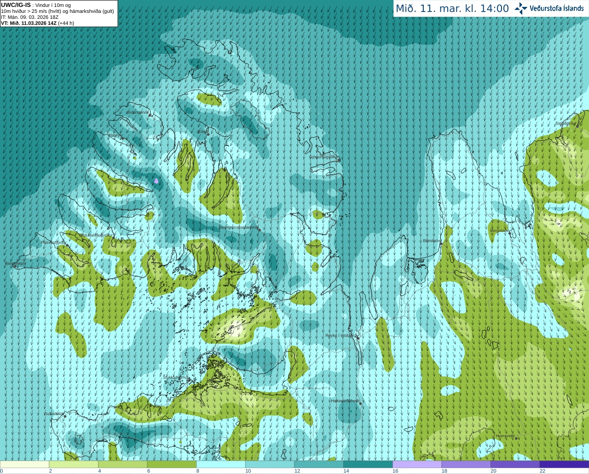
Task: Click the Patreksfjörður place label
Action: point(54,242)
